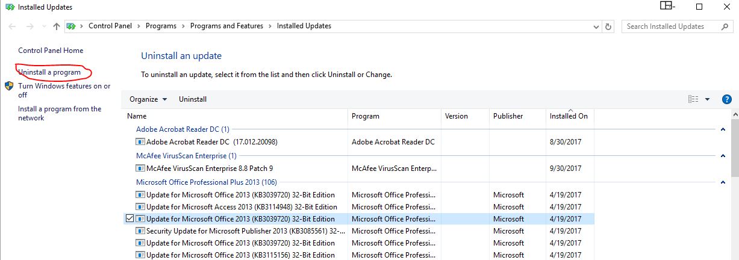Click the McAfee VirusScan Enterprise patch icon
This screenshot has width=739, height=260.
(x=140, y=169)
